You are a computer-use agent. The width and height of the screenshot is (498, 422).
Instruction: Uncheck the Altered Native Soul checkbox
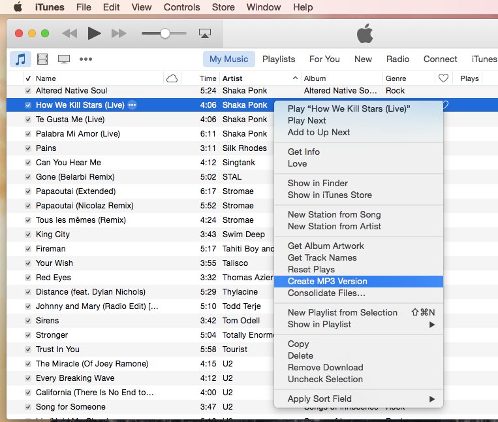pos(28,91)
